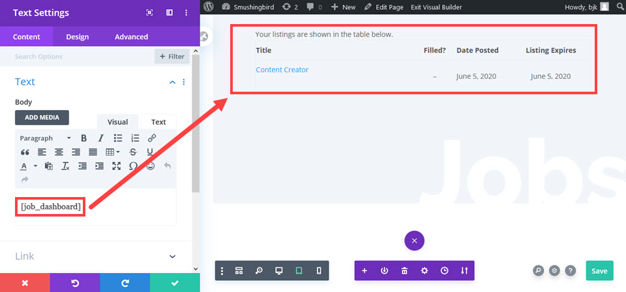Image resolution: width=626 pixels, height=292 pixels.
Task: Click the green Save button
Action: [x=599, y=271]
